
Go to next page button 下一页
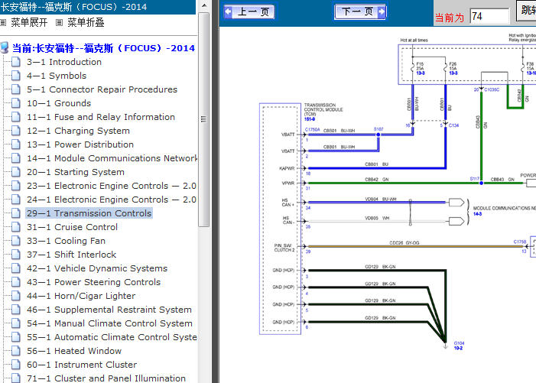click(360, 12)
